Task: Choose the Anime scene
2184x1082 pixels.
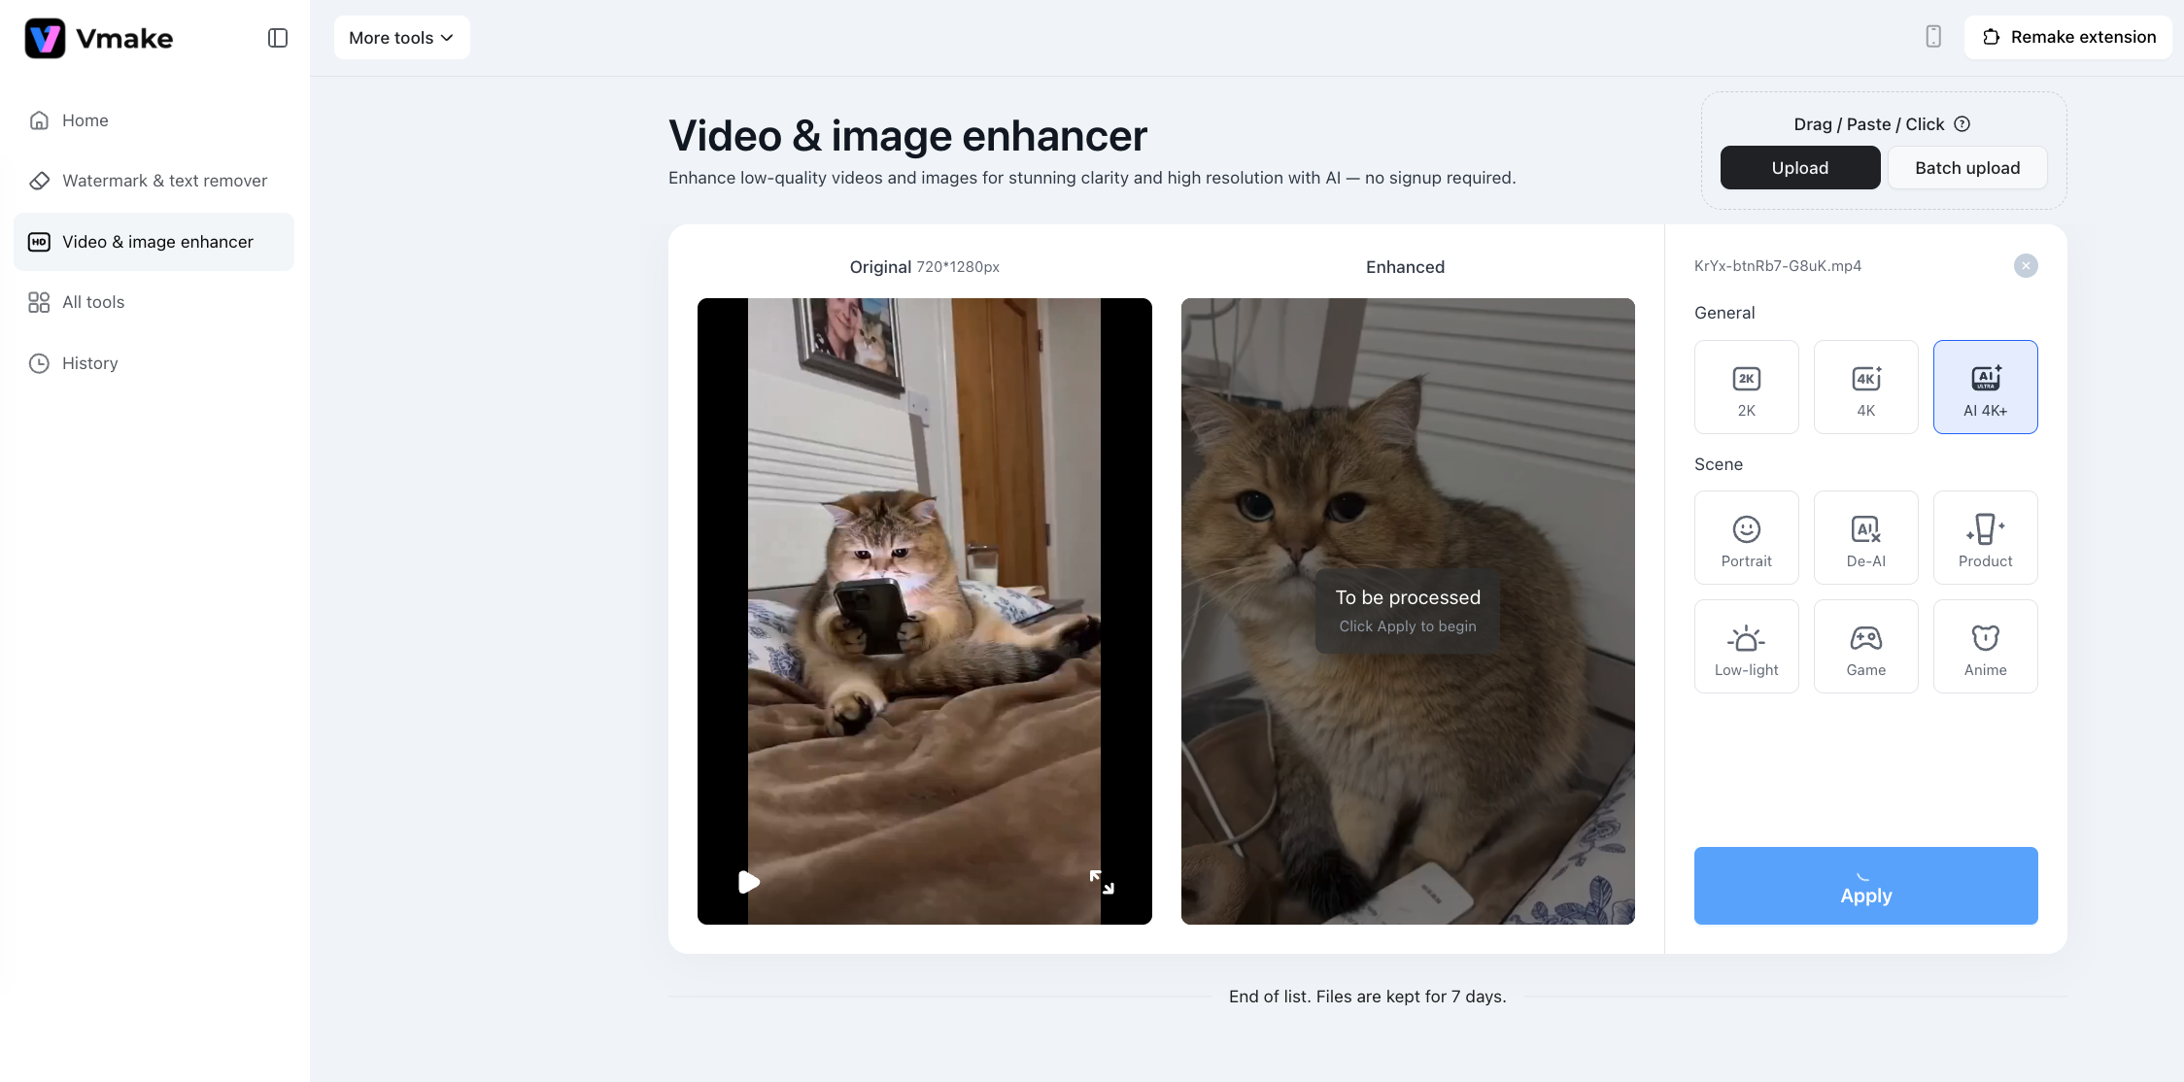Action: (x=1985, y=647)
